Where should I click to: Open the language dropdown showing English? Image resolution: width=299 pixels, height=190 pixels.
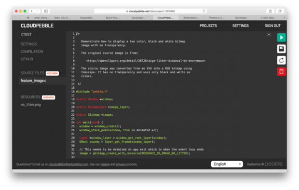pyautogui.click(x=227, y=164)
